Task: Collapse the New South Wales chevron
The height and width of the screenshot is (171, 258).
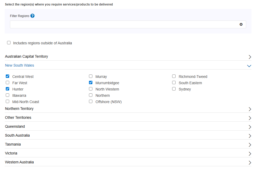Action: click(249, 66)
